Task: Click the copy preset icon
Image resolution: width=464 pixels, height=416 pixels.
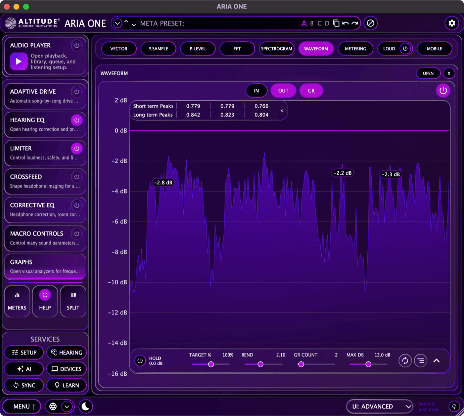Action: point(336,23)
